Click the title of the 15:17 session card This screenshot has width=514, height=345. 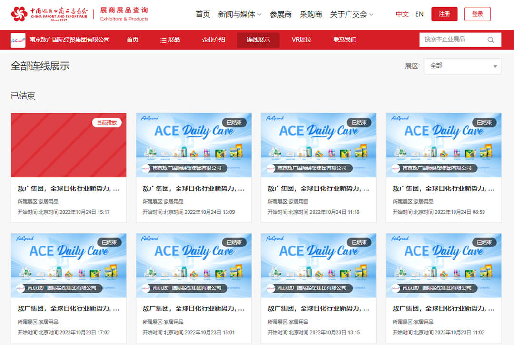tap(68, 188)
